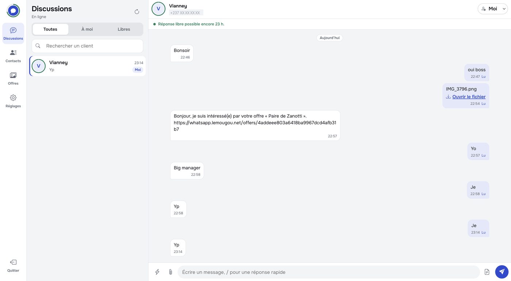Click the "Bonsoir" message
511x281 pixels.
182,53
